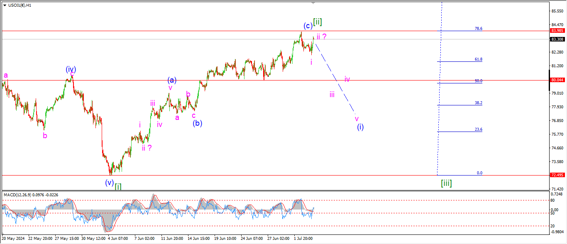Click the 78.6 Fibonacci level label

click(x=478, y=29)
